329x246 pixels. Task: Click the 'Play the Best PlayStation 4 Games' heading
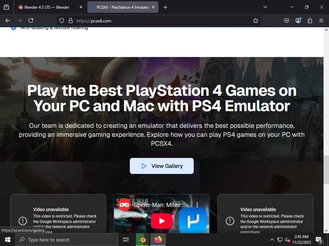162,98
